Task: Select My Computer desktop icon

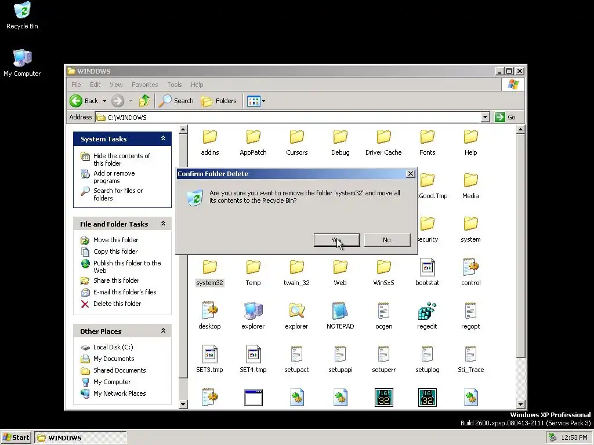Action: 22,63
